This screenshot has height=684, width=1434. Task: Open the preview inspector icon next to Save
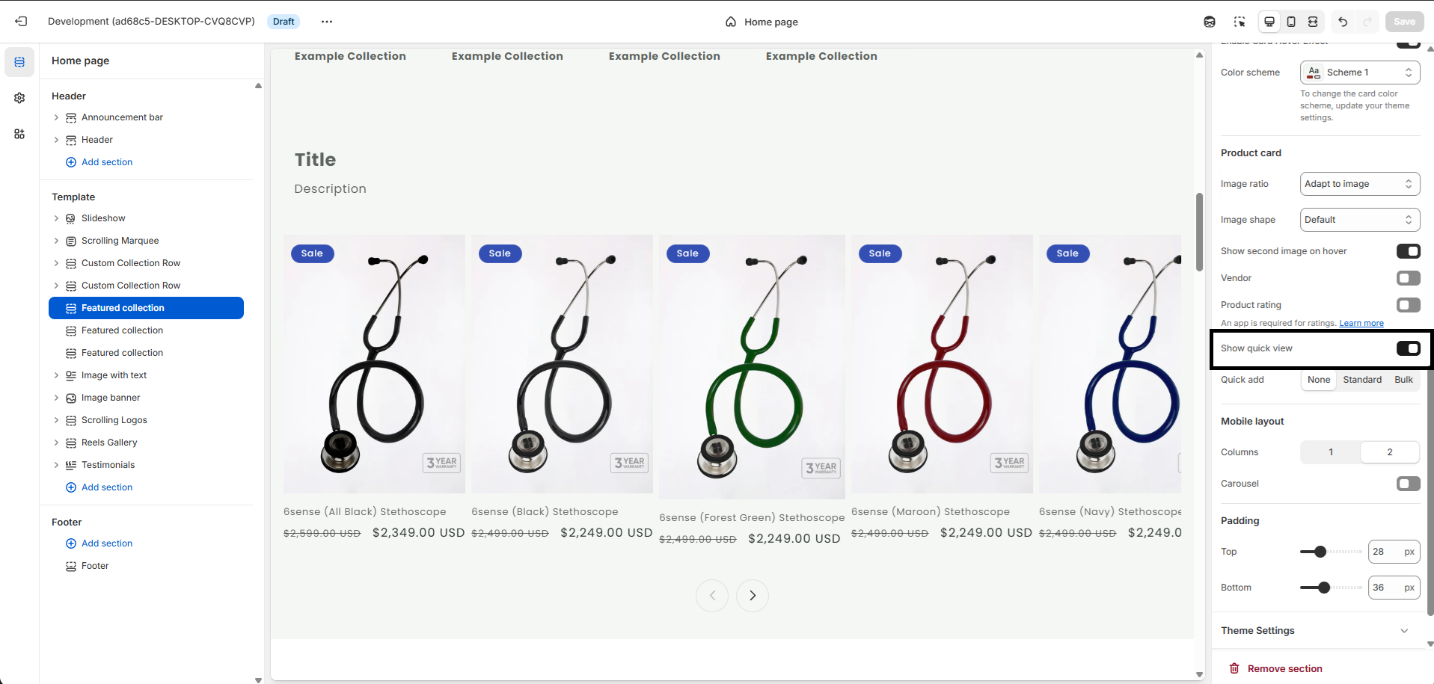coord(1240,22)
